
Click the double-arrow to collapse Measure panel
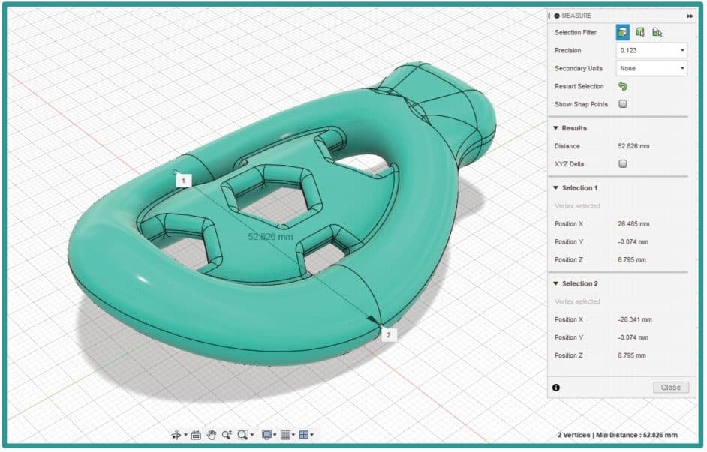pyautogui.click(x=689, y=16)
